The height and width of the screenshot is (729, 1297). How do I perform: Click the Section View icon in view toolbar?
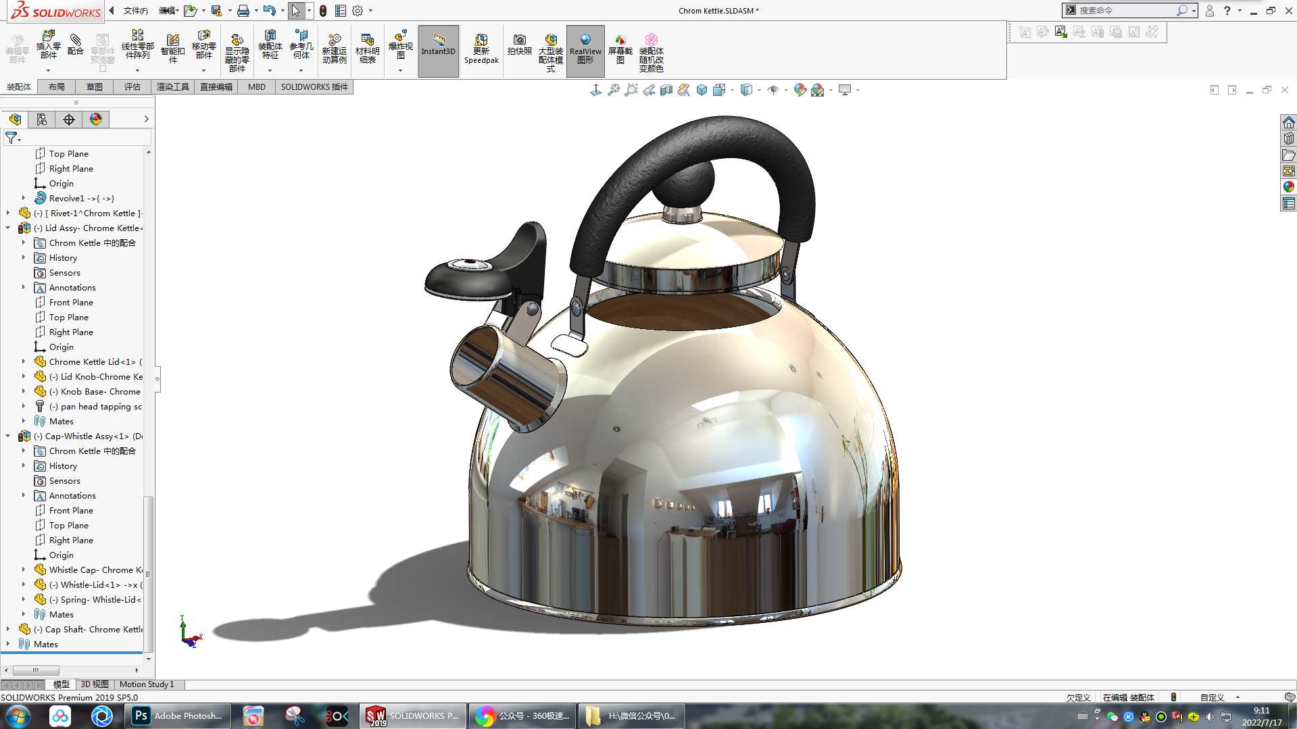click(x=666, y=90)
